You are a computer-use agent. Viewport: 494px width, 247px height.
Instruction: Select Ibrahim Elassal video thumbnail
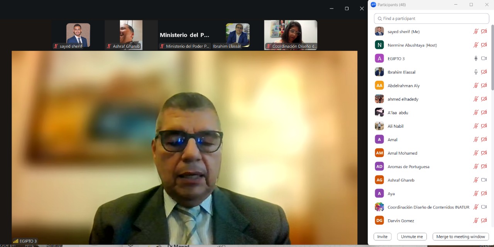pos(237,35)
